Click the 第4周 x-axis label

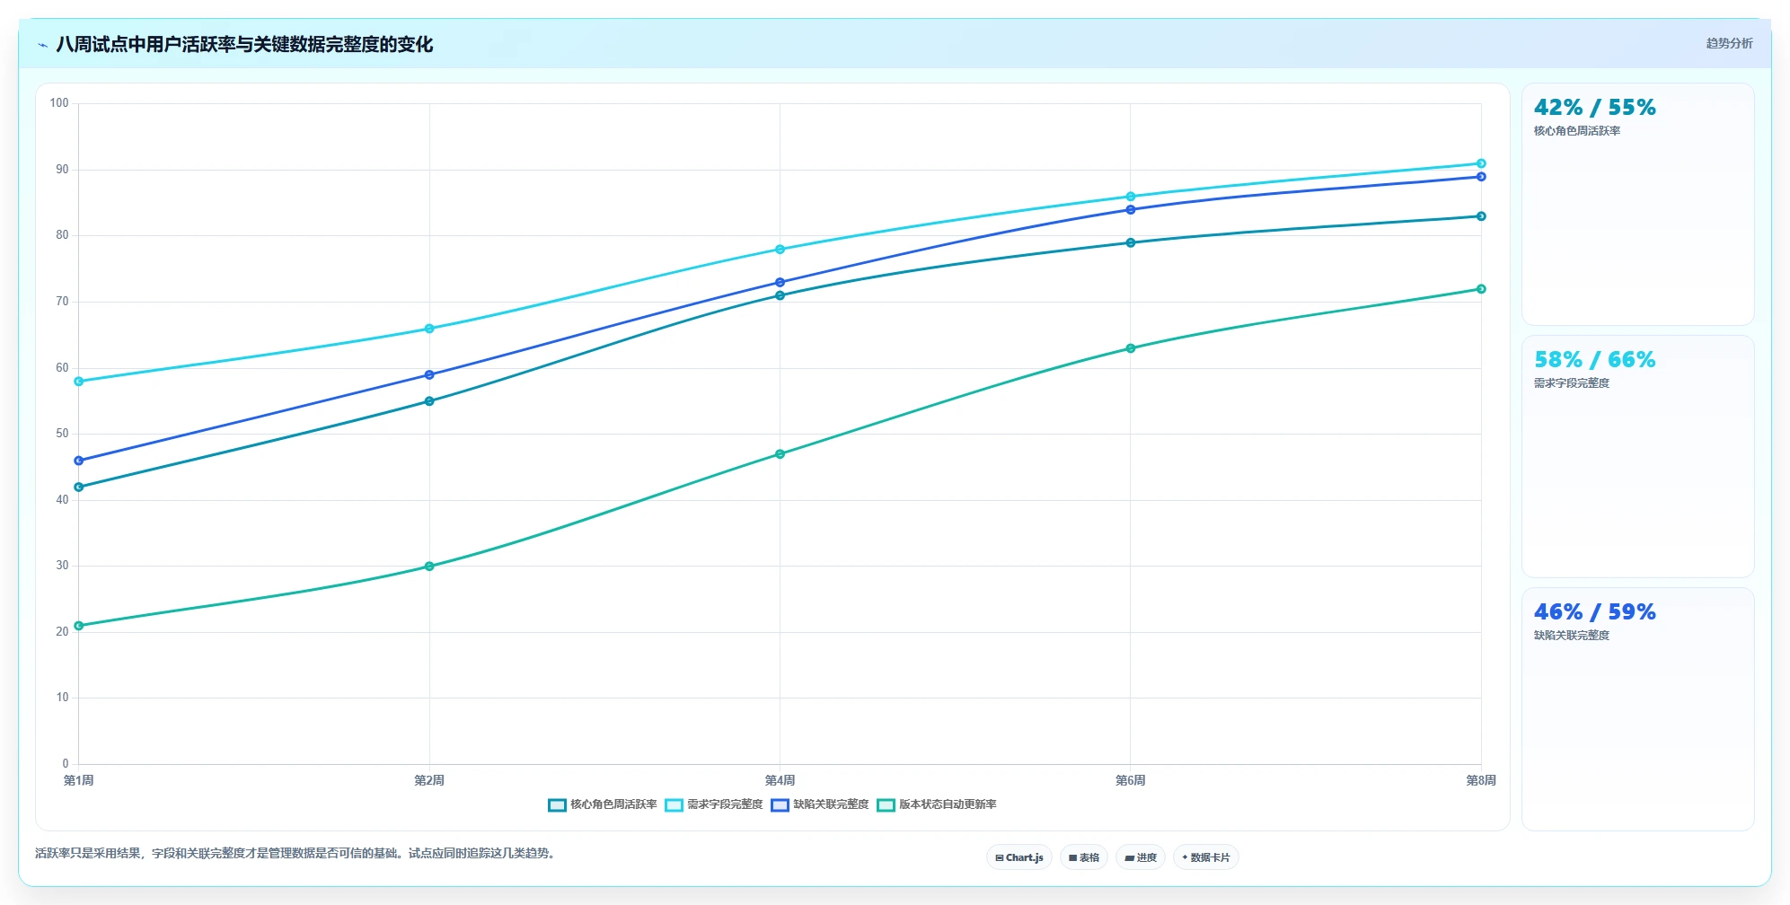coord(780,780)
